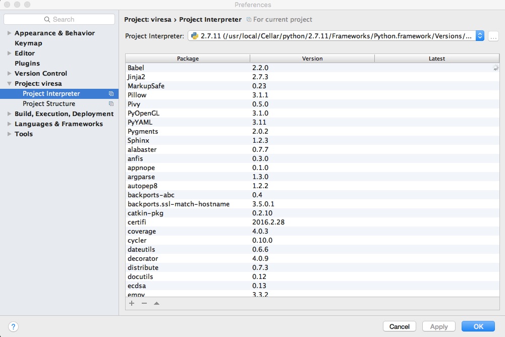This screenshot has height=337, width=505.
Task: Expand Languages & Frameworks section
Action: click(10, 124)
